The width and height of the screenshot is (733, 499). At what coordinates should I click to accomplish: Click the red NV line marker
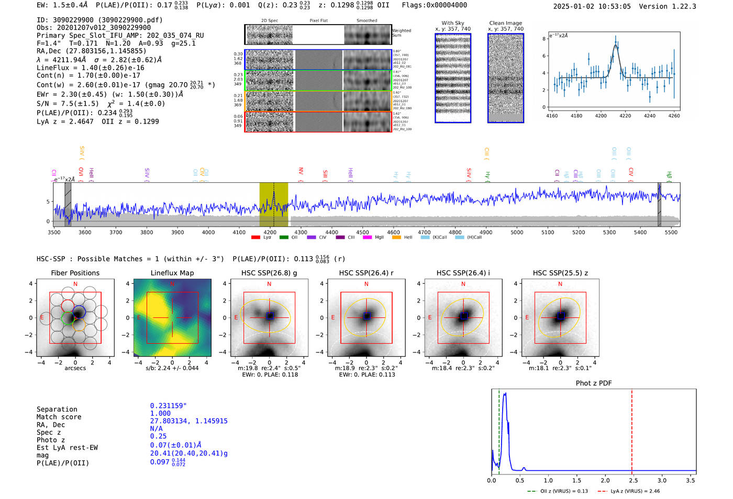301,175
